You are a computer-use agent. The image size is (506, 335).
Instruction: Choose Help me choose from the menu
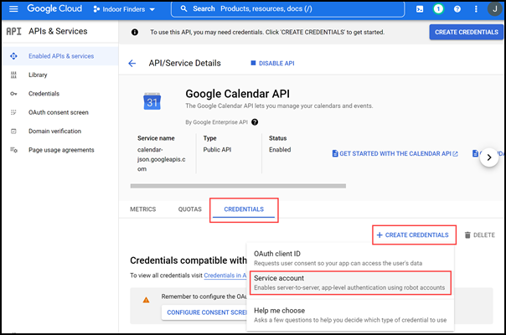pyautogui.click(x=350, y=315)
